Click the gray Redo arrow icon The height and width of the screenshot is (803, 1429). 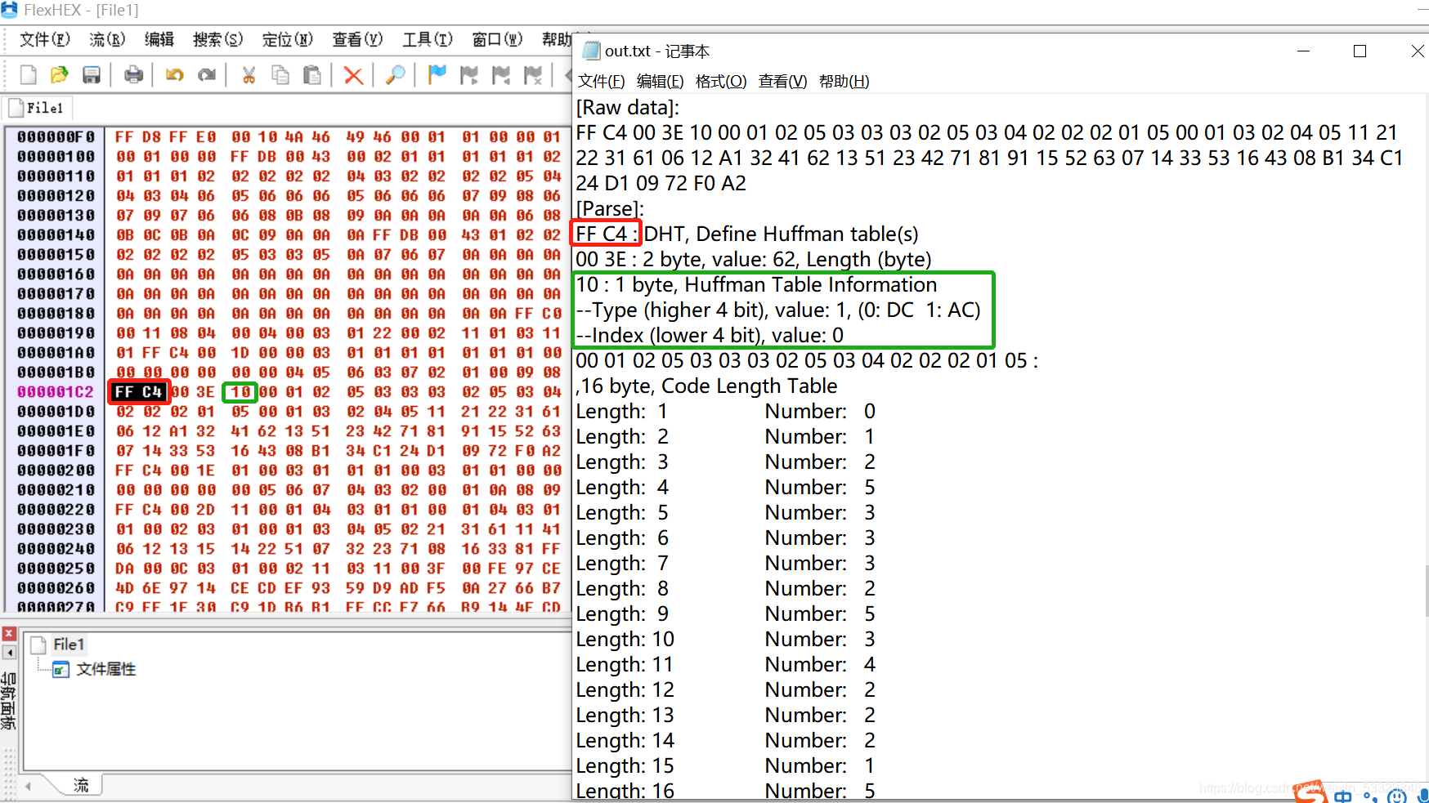pyautogui.click(x=207, y=75)
